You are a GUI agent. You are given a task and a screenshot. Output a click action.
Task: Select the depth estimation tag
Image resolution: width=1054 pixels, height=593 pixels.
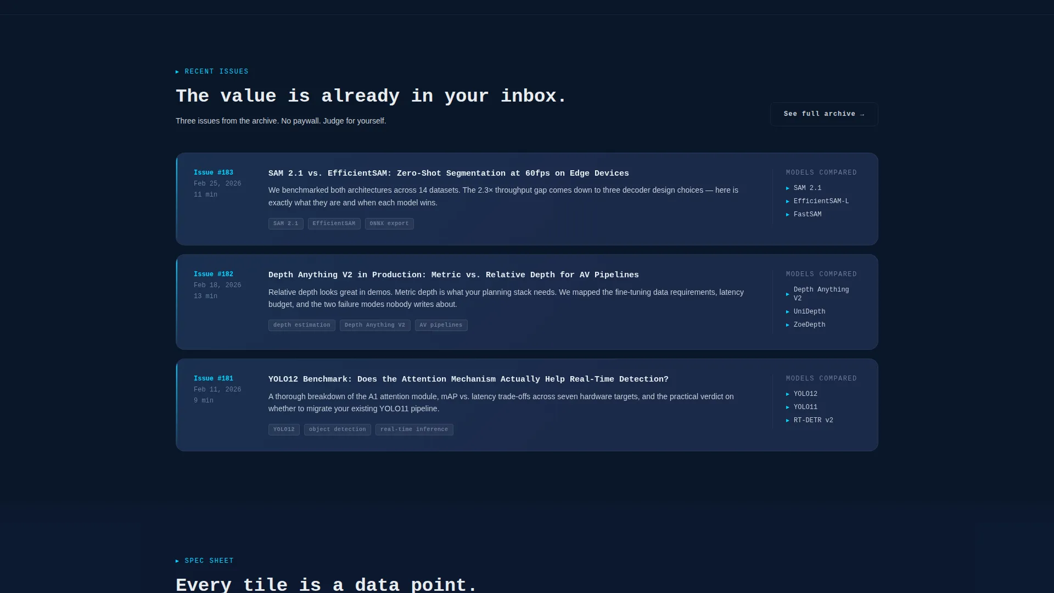[302, 325]
